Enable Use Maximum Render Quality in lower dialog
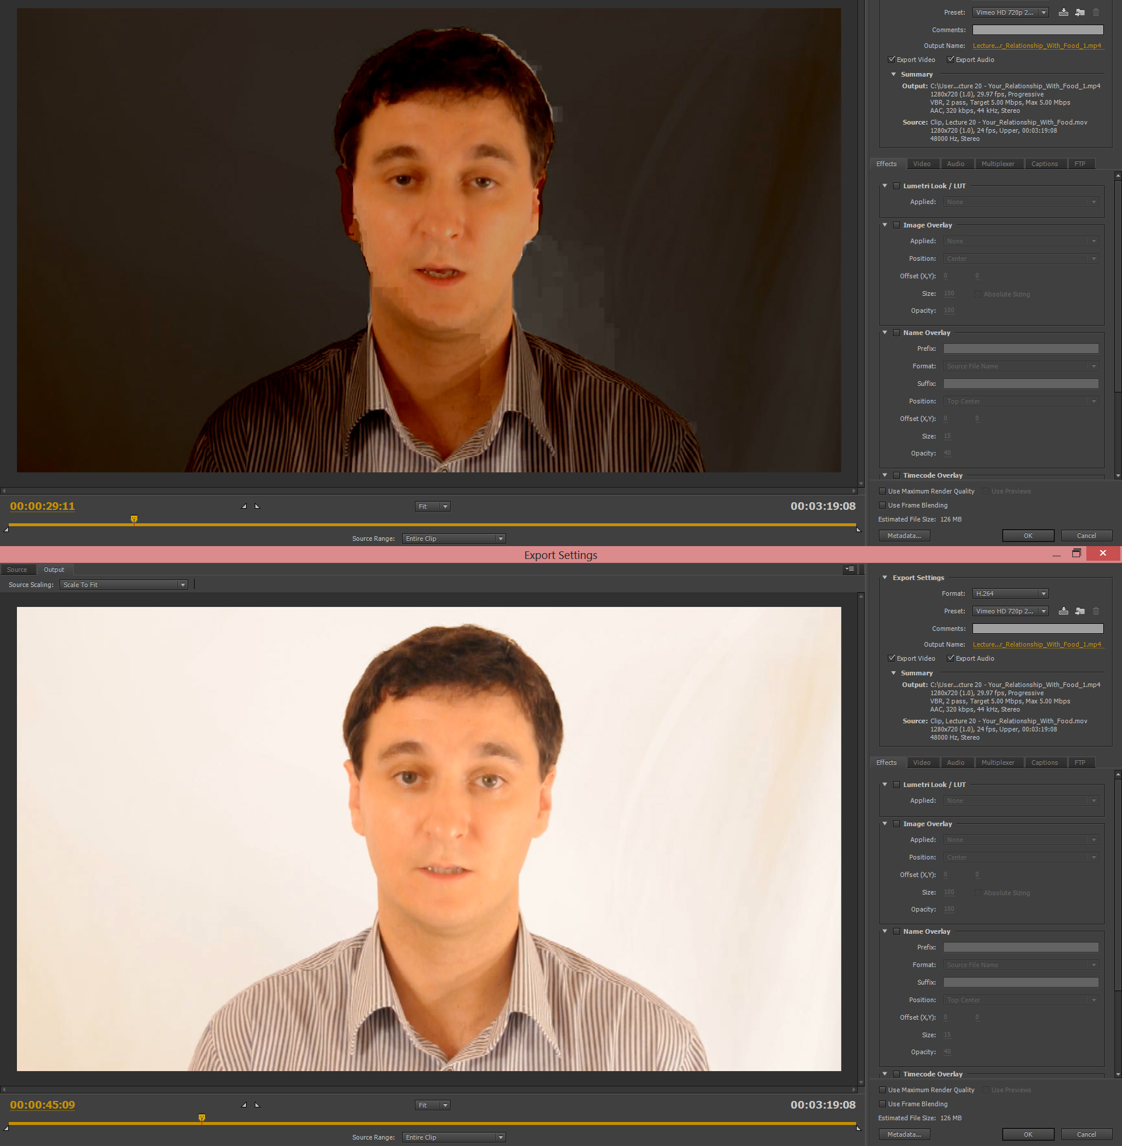 tap(882, 1090)
